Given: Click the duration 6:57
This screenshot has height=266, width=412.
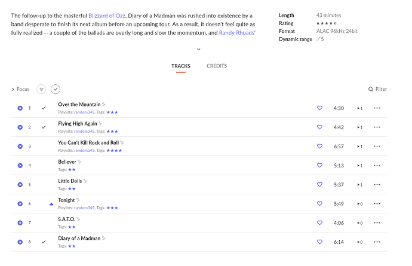Looking at the screenshot, I should [339, 146].
